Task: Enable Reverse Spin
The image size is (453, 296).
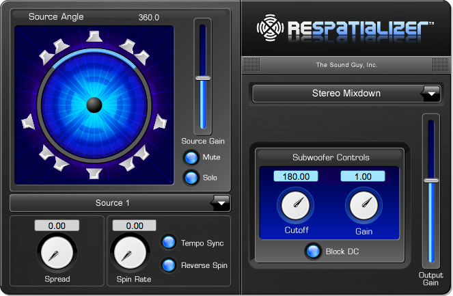Action: 169,265
